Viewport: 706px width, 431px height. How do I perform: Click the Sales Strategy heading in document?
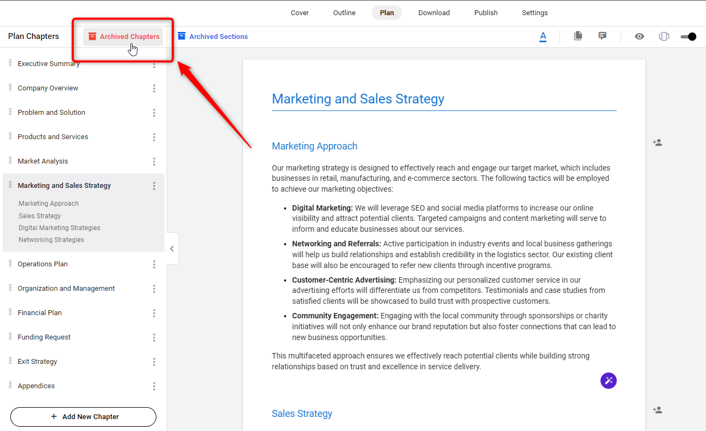[302, 414]
